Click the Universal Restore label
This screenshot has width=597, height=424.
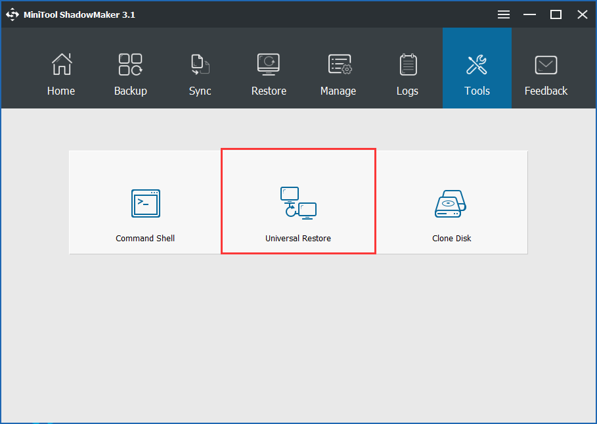pos(298,238)
